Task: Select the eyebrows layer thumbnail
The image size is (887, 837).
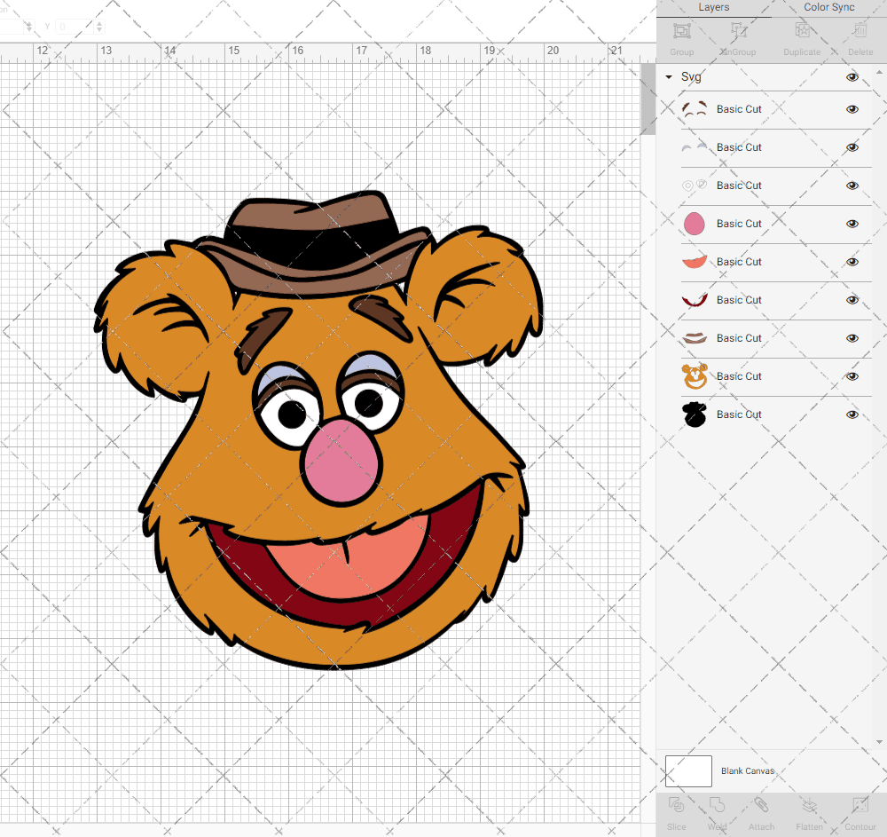Action: (695, 109)
